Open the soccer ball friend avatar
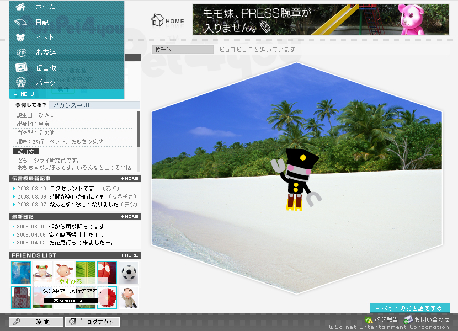 coord(129,273)
